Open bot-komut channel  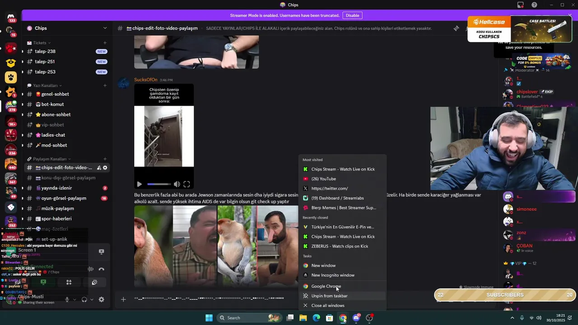(67, 104)
